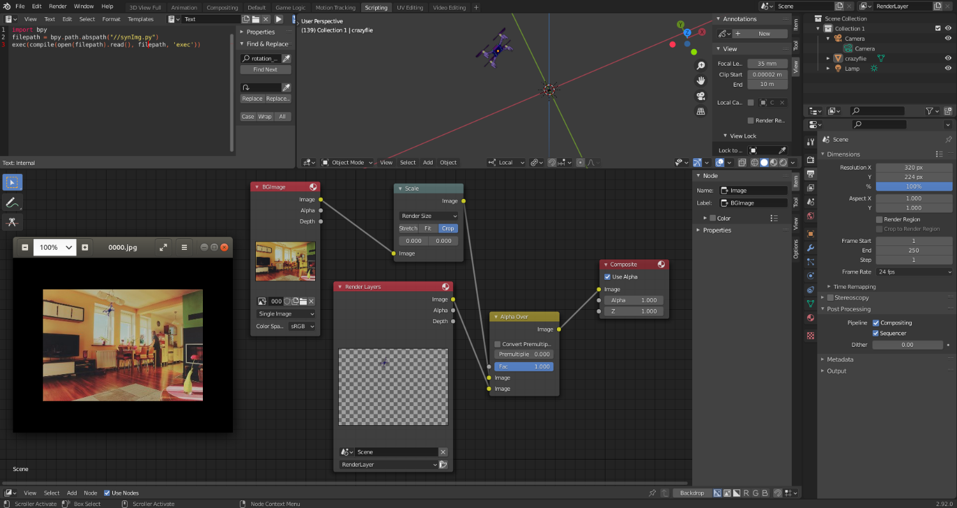
Task: Toggle the Backdrop button
Action: tap(691, 493)
